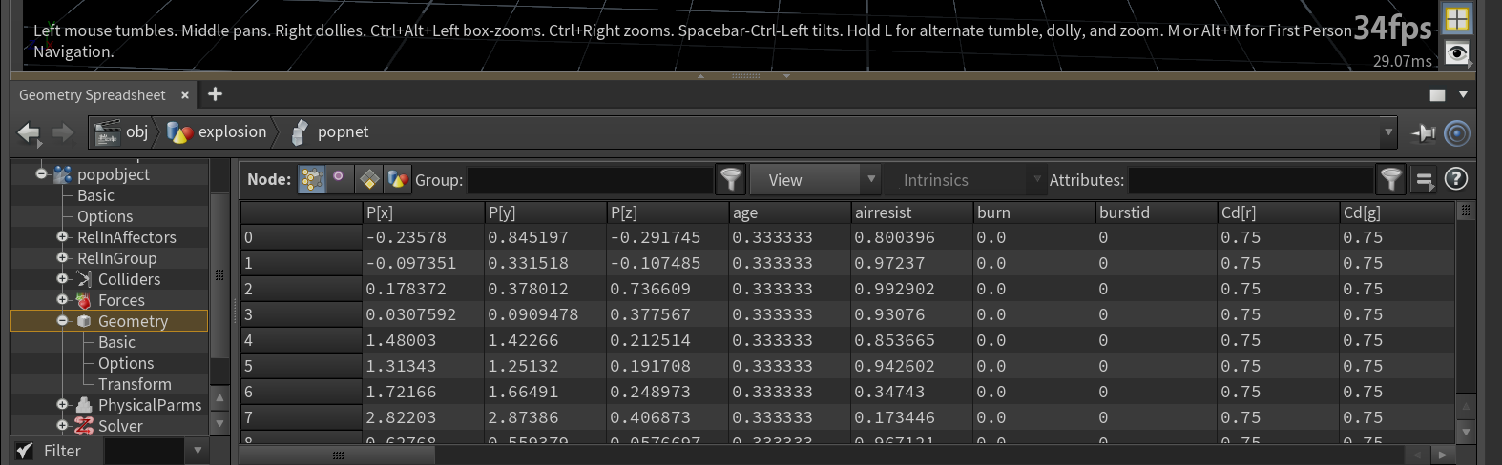Image resolution: width=1502 pixels, height=465 pixels.
Task: Switch to Geometry Spreadsheet tab
Action: (93, 95)
